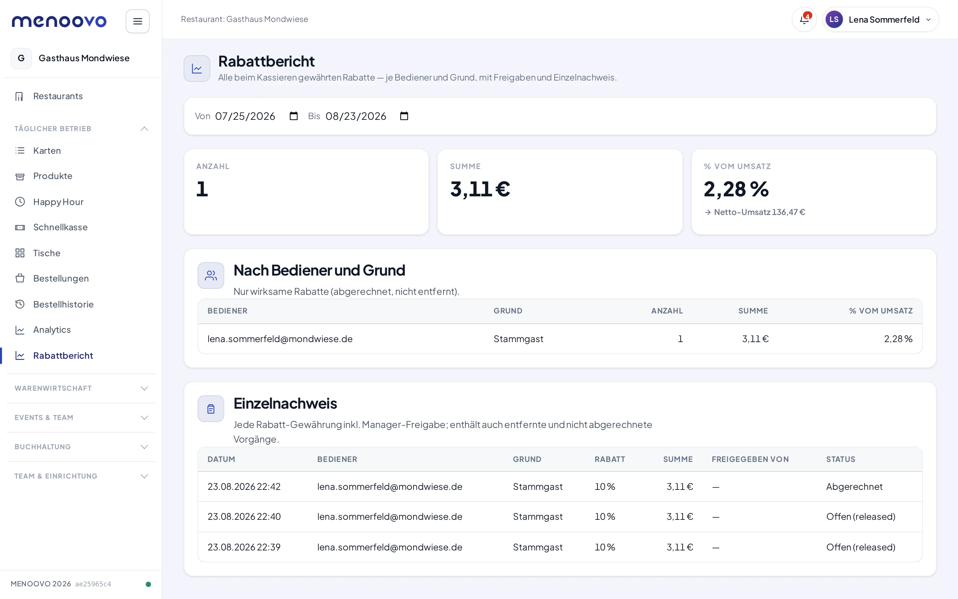Open Netto-Umsatz 136,47 € link
The width and height of the screenshot is (958, 599).
[754, 212]
